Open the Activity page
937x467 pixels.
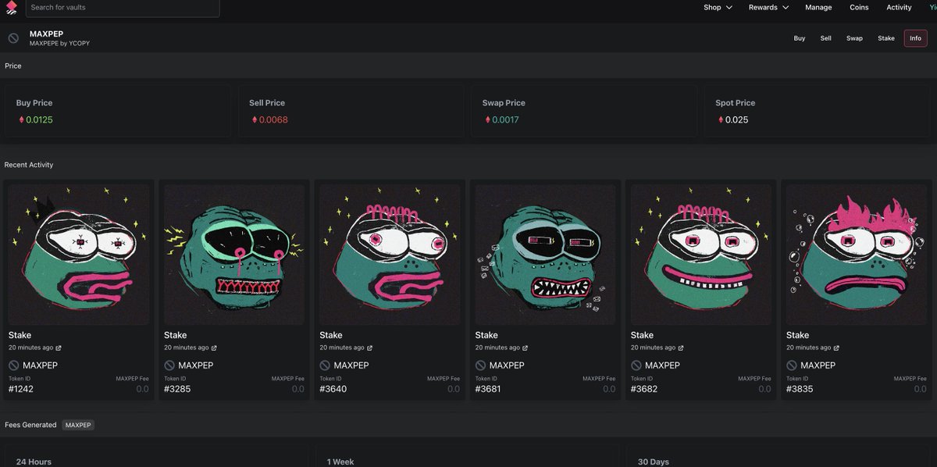[x=899, y=7]
